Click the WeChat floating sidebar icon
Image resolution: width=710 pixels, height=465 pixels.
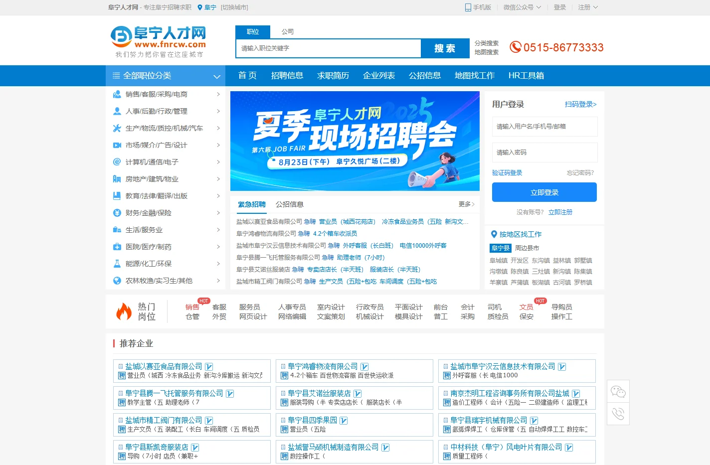click(x=618, y=392)
